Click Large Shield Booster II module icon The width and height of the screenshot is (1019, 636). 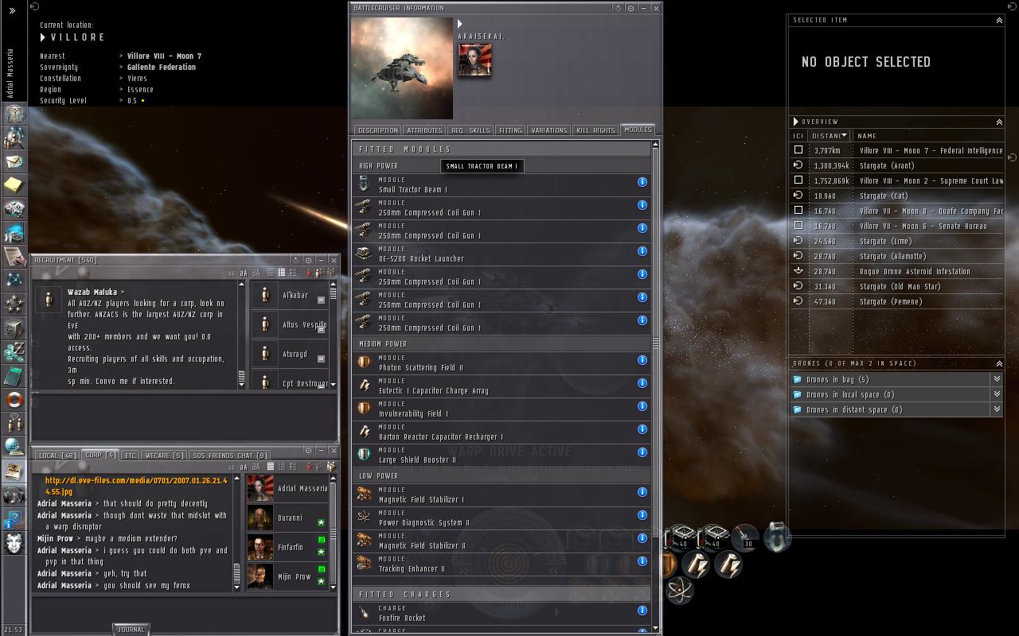coord(364,454)
